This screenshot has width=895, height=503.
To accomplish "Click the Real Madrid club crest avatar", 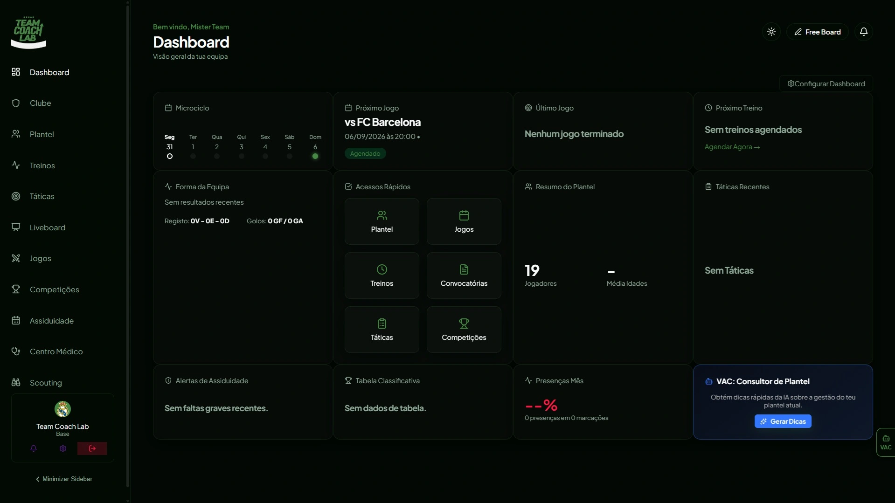I will point(62,409).
